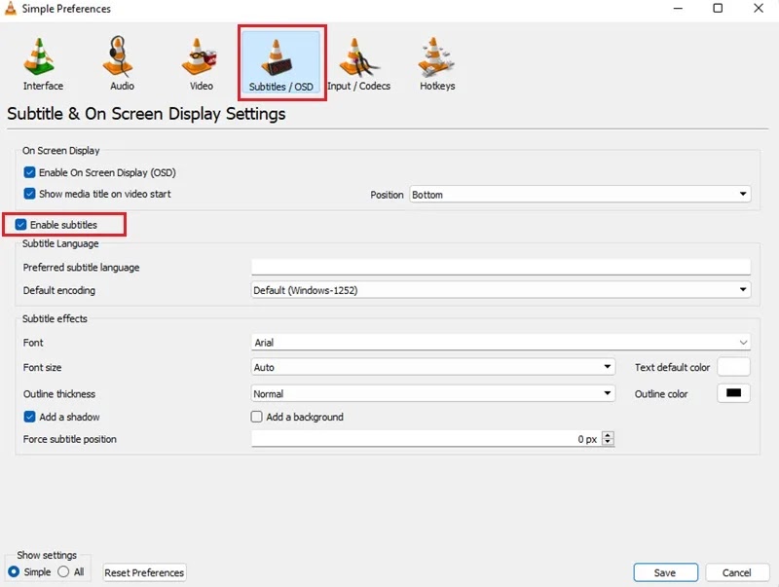Click the Save button

point(665,572)
